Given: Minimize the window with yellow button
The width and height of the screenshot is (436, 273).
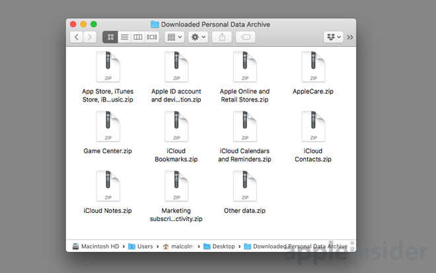Looking at the screenshot, I should point(83,24).
